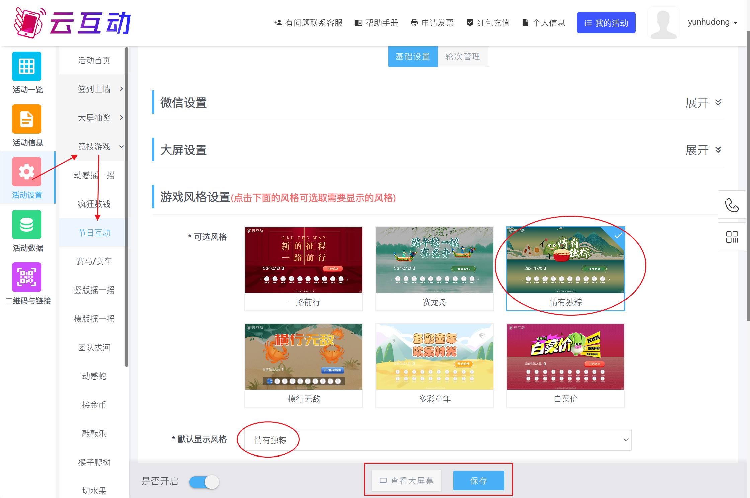Viewport: 750px width, 498px height.
Task: Open the 活动一览 grid icon
Action: pos(27,66)
